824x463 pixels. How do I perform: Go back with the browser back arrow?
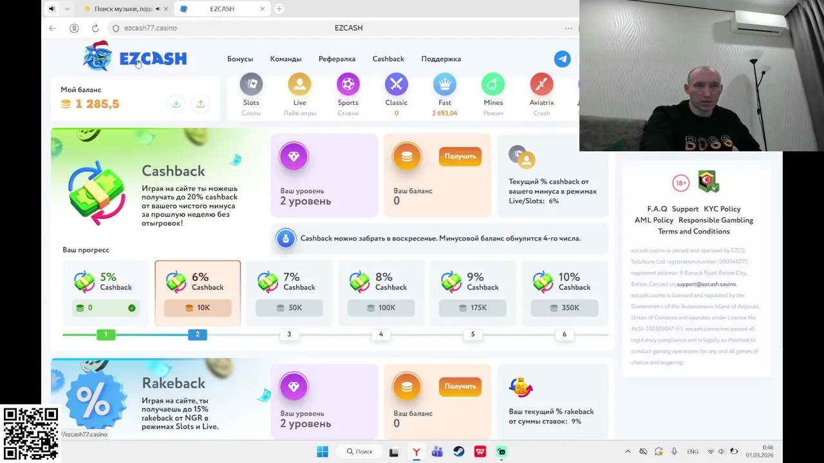click(53, 28)
